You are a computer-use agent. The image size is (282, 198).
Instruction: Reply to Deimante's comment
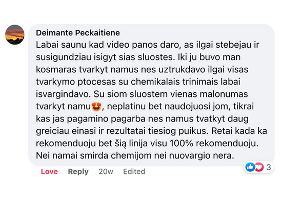click(x=78, y=171)
